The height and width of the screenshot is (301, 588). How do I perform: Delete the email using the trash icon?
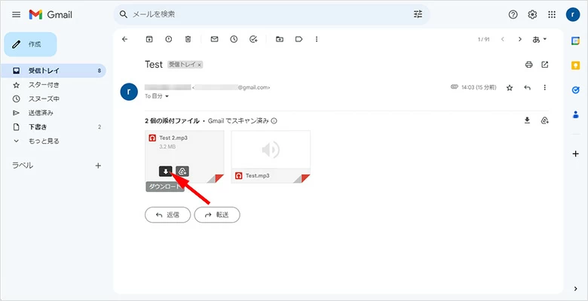188,39
